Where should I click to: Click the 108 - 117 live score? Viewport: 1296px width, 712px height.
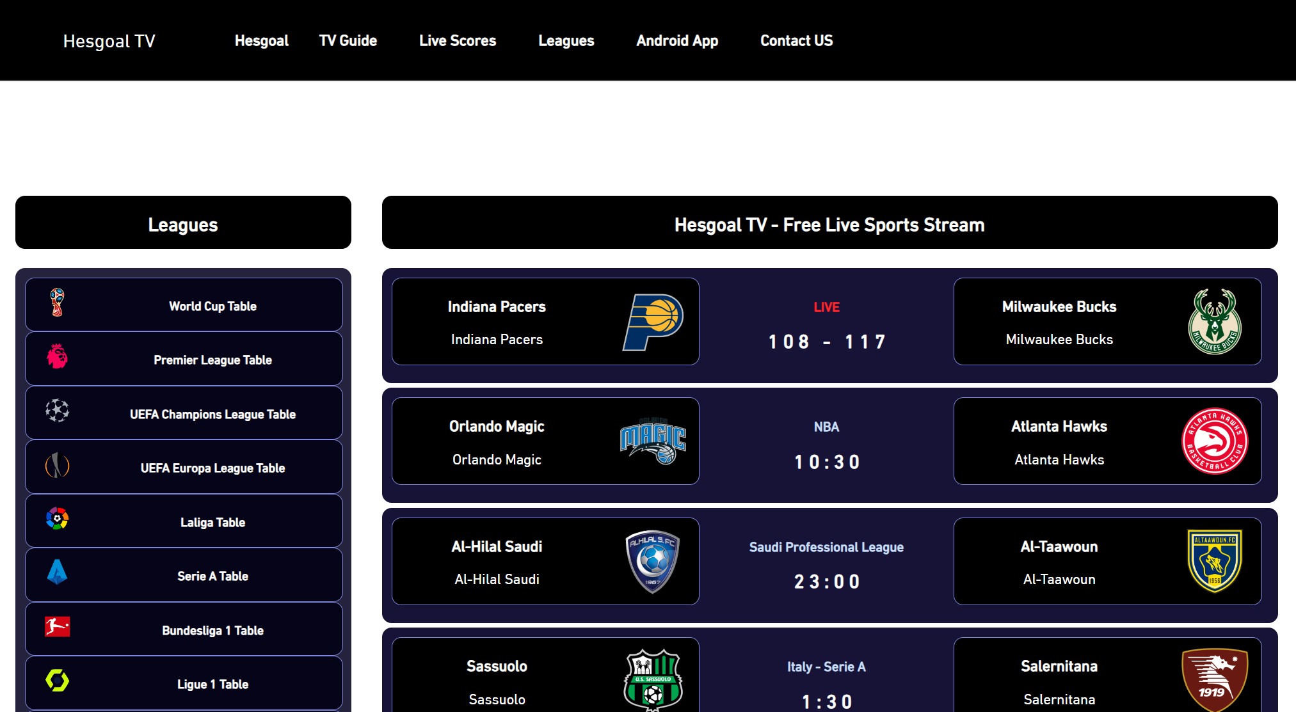tap(827, 342)
